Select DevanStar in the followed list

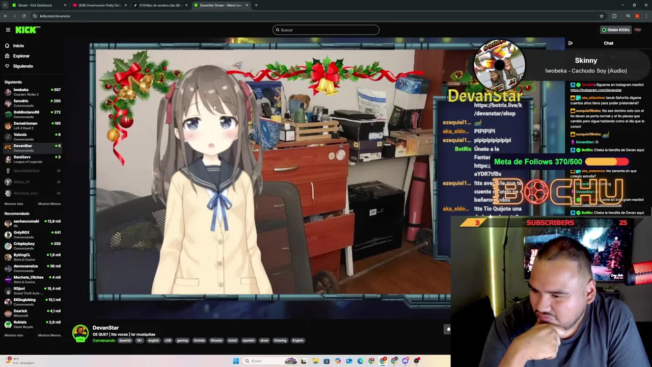pos(32,148)
